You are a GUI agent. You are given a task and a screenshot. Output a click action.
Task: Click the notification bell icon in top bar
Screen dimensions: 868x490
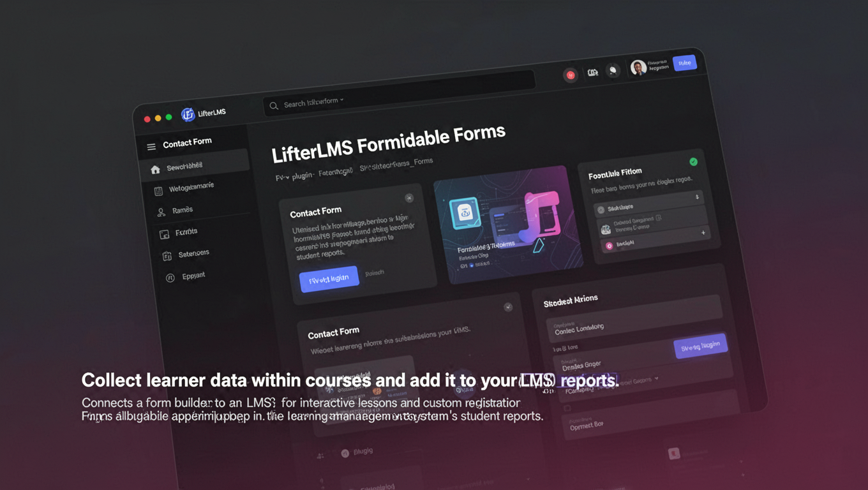[x=611, y=70]
